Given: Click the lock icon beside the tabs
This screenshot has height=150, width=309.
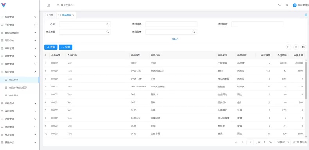Looking at the screenshot, I should 306,15.
